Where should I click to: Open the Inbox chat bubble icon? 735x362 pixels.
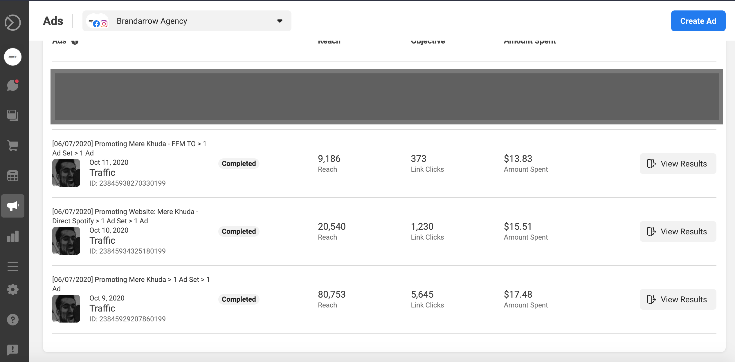point(13,85)
